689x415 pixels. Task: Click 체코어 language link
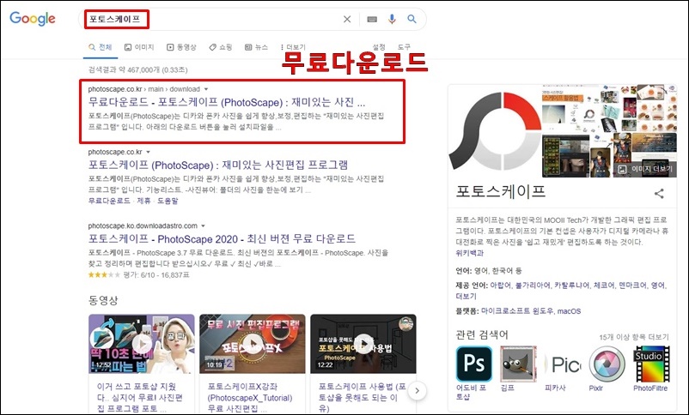604,286
